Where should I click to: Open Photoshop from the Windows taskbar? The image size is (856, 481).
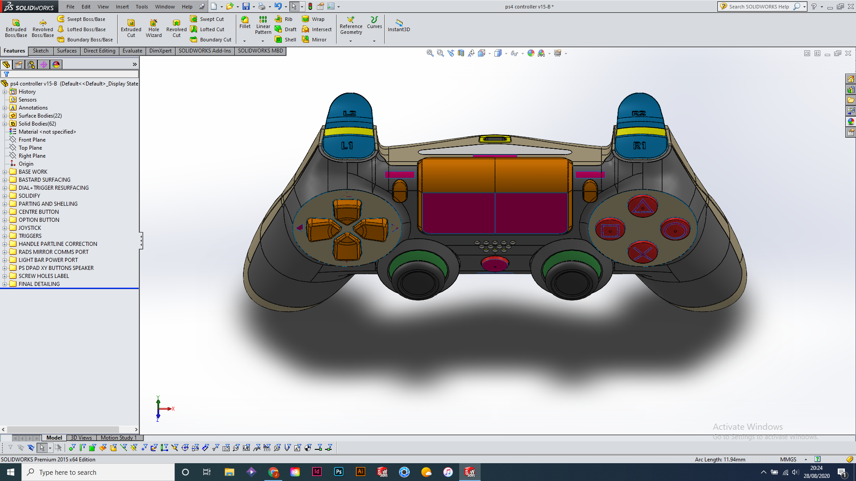click(338, 472)
